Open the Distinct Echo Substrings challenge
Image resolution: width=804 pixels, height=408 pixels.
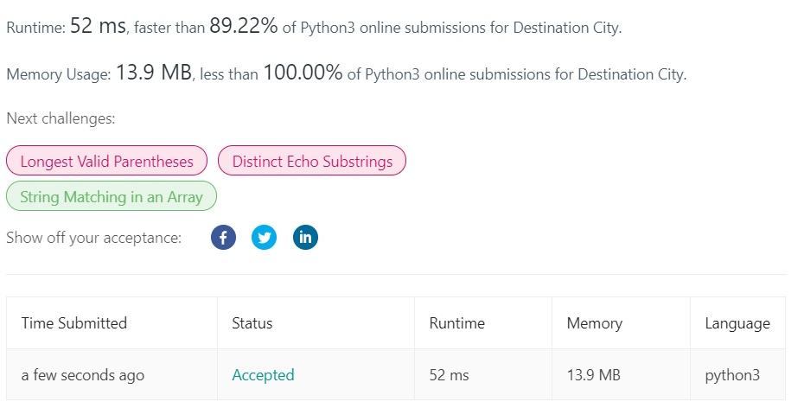(312, 161)
